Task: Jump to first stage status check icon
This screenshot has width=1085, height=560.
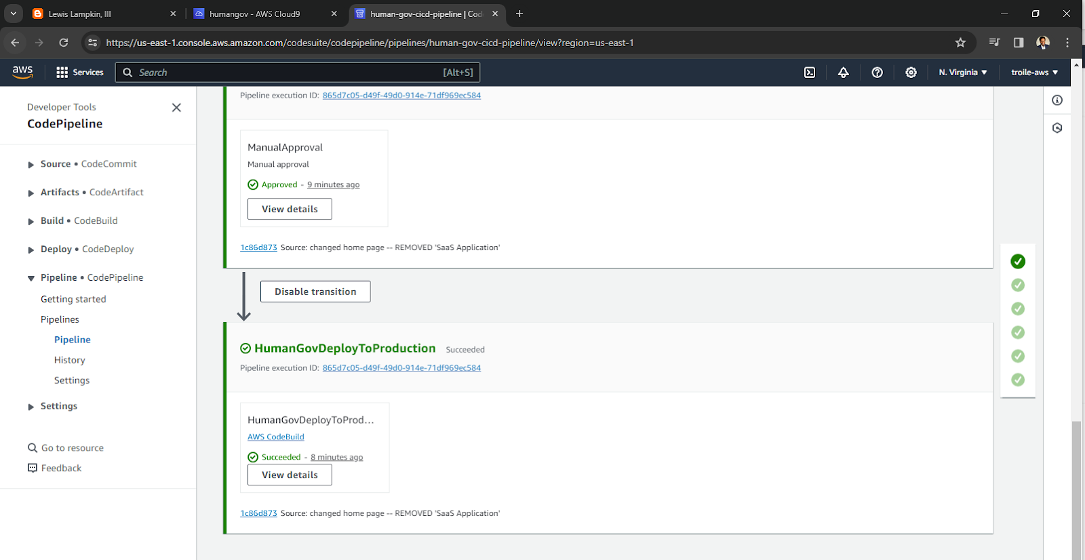Action: point(1018,261)
